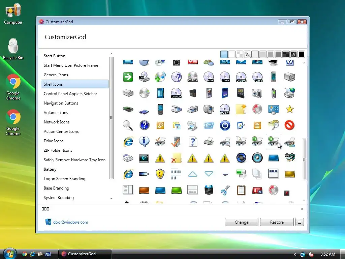Switch to General Icons category
The width and height of the screenshot is (345, 259).
click(74, 75)
